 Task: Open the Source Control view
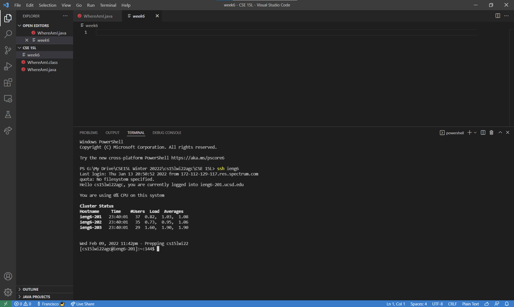coord(8,50)
